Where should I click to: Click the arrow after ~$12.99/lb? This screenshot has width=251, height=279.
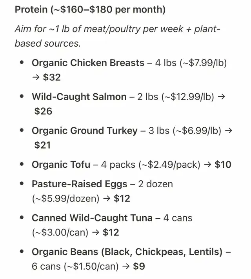pos(222,97)
